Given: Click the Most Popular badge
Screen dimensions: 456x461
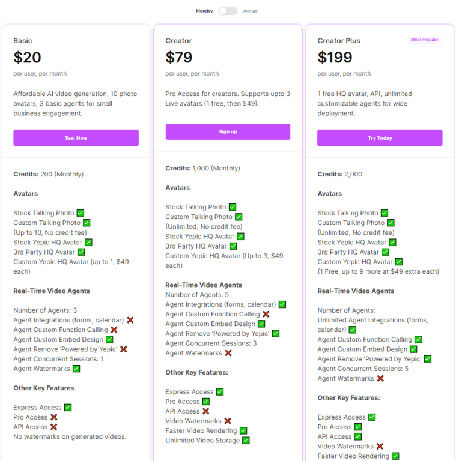Looking at the screenshot, I should (x=424, y=40).
